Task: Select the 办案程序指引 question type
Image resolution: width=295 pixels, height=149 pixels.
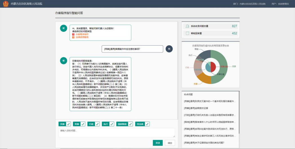Action: pyautogui.click(x=82, y=34)
